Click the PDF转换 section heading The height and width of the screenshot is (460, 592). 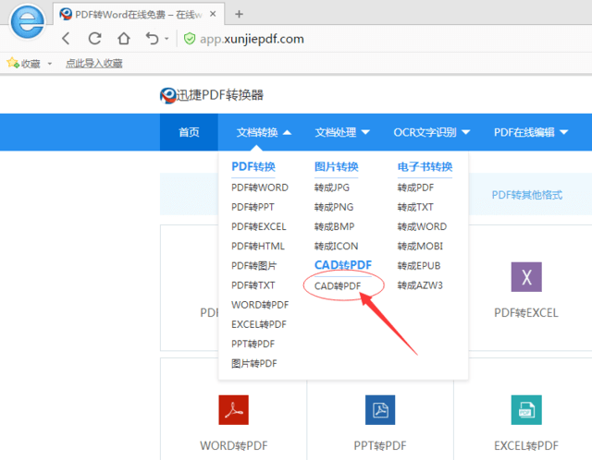(253, 166)
